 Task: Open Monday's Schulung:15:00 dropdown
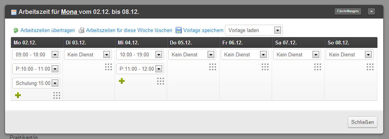coord(36,83)
